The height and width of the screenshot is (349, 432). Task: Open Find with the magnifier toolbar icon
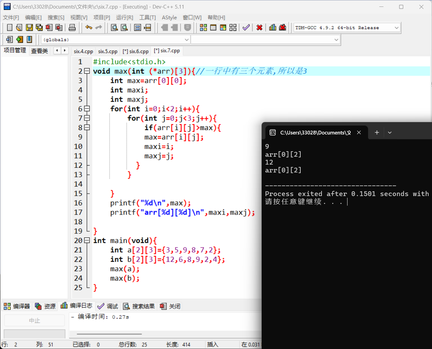coord(115,28)
